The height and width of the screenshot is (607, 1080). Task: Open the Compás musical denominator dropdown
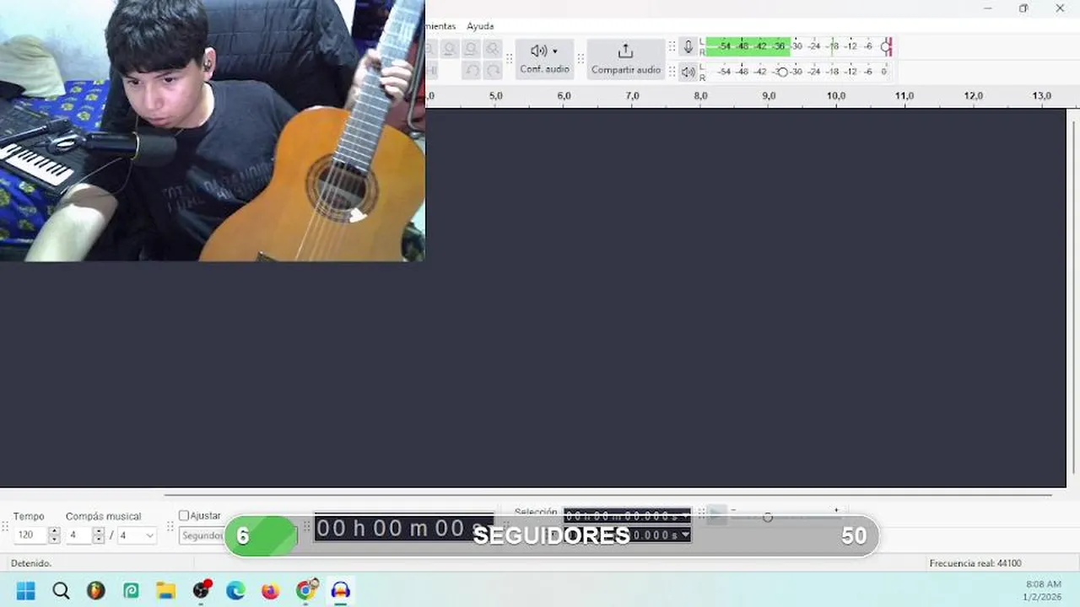point(138,535)
